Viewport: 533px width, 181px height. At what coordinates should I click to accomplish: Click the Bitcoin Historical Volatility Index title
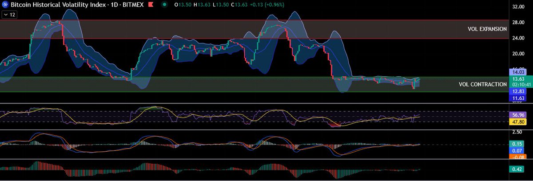click(57, 5)
